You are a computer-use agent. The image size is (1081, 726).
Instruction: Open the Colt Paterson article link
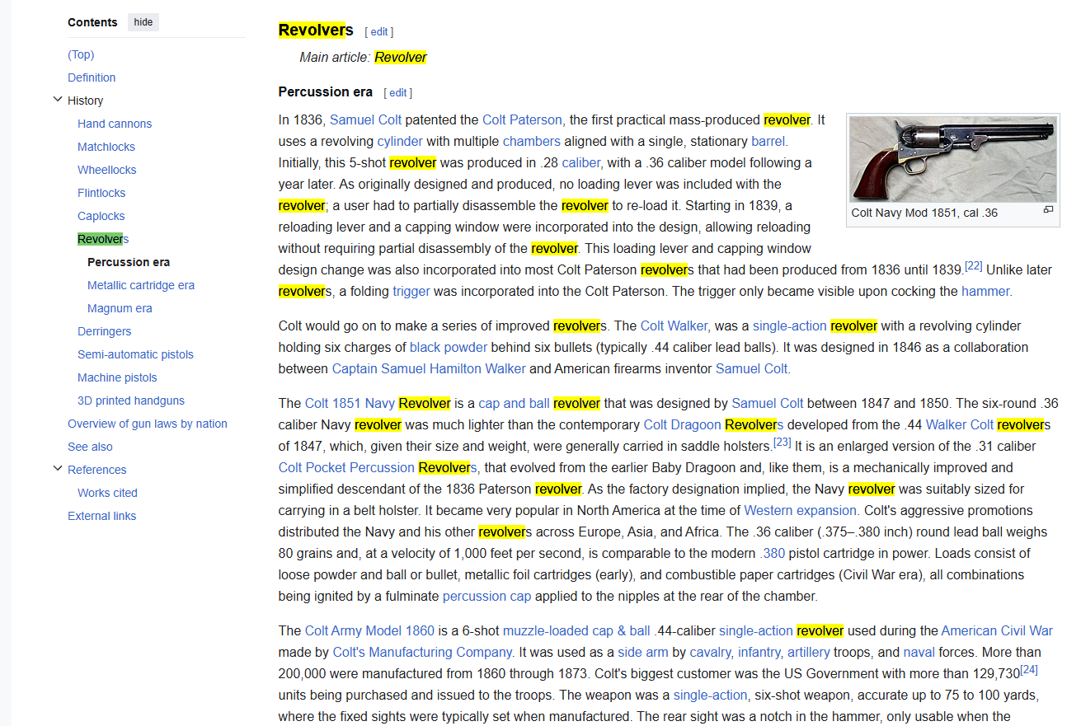(522, 119)
